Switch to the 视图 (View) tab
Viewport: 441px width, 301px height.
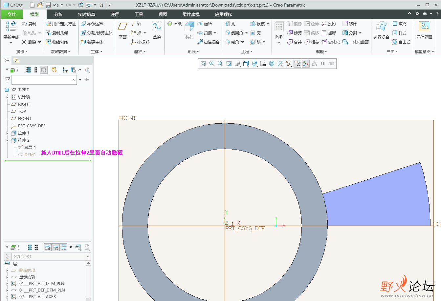pos(163,14)
